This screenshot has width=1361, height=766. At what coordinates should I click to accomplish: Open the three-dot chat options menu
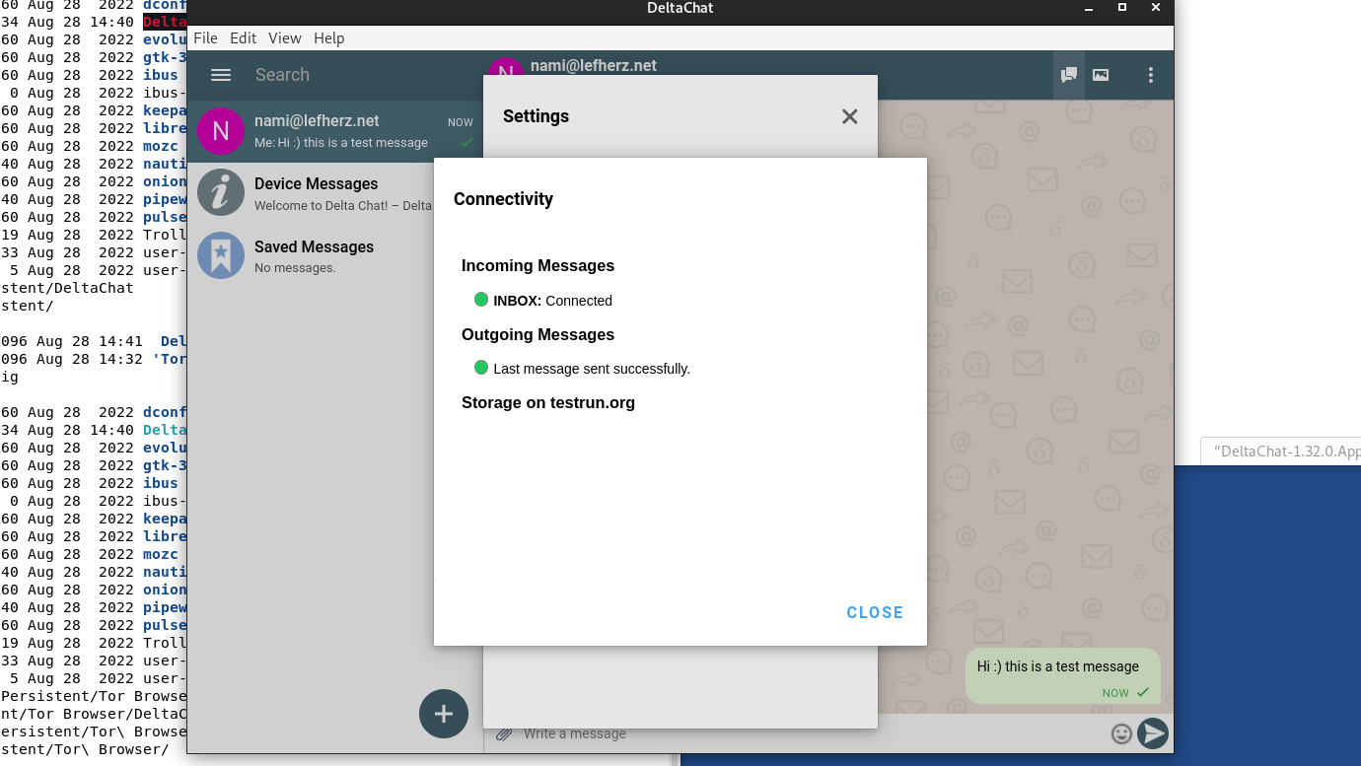click(1150, 75)
